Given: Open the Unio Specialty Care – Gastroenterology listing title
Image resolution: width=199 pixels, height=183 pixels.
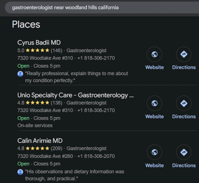Looking at the screenshot, I should [x=75, y=95].
